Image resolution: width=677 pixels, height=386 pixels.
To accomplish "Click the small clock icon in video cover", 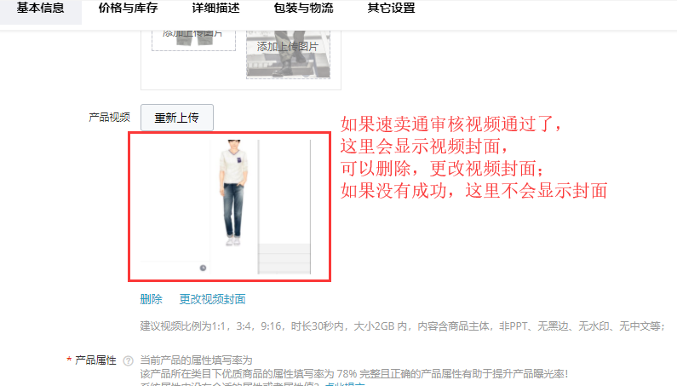I will (203, 268).
